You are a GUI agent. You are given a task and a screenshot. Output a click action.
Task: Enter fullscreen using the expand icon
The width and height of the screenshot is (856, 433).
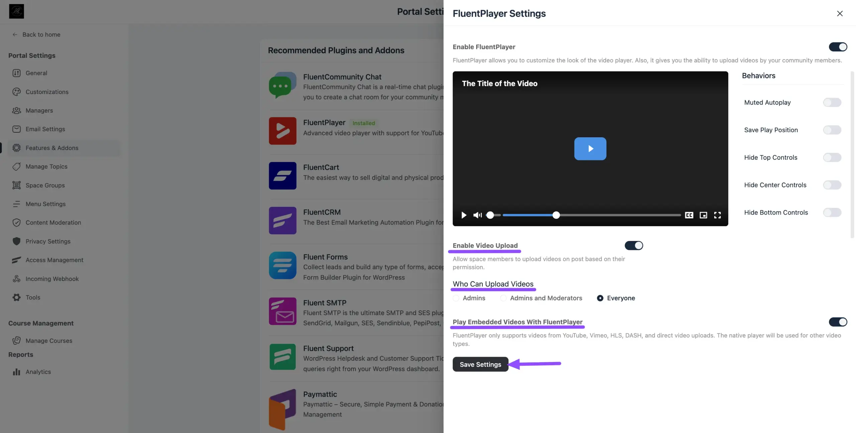[x=717, y=215]
